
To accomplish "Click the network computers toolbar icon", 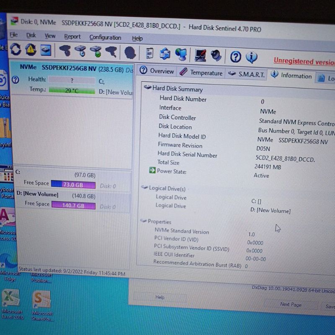I will tap(181, 54).
